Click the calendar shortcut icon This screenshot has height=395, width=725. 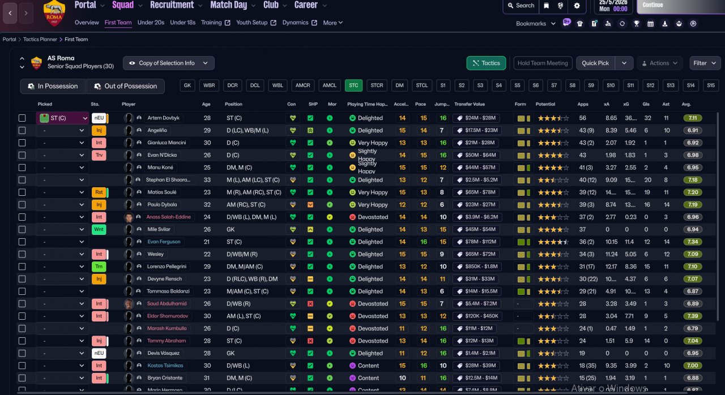coord(650,24)
